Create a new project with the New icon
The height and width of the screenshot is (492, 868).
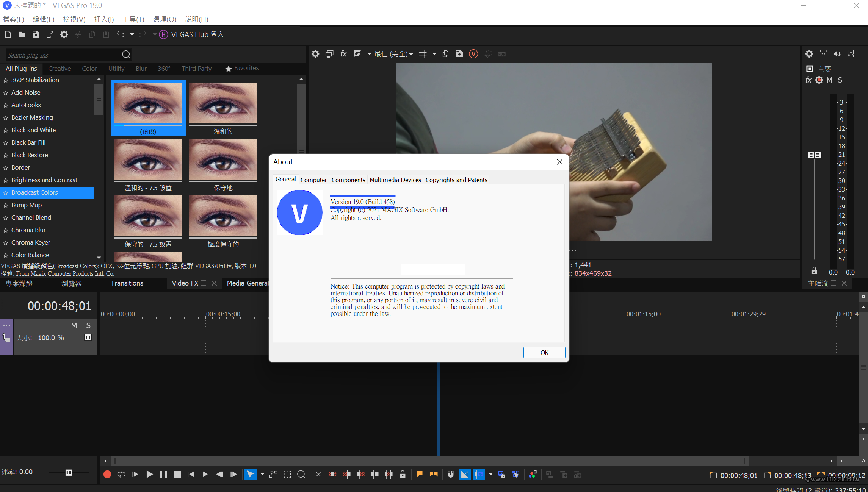[x=8, y=34]
